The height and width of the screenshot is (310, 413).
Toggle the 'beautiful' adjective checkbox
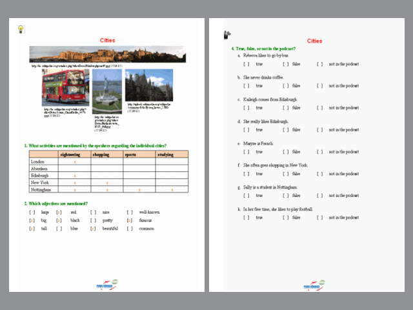[x=93, y=229]
